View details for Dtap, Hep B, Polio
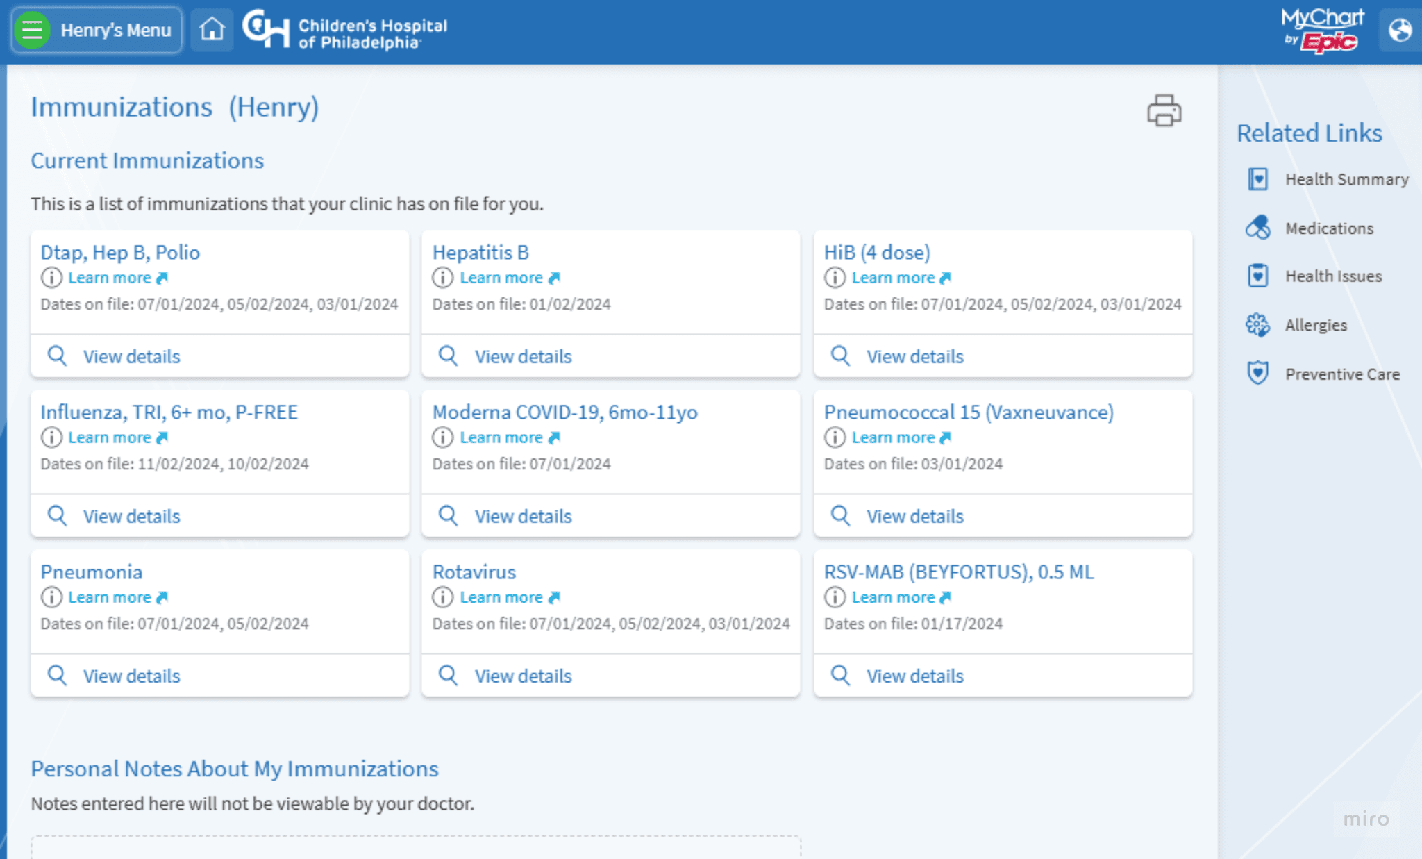Image resolution: width=1422 pixels, height=859 pixels. [x=131, y=356]
